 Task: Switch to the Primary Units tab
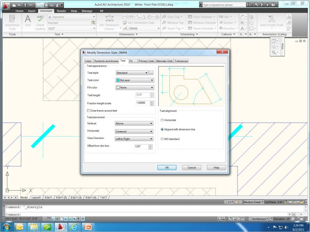146,61
